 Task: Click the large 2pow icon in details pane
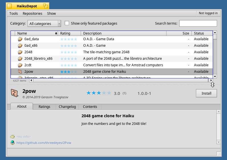14,93
